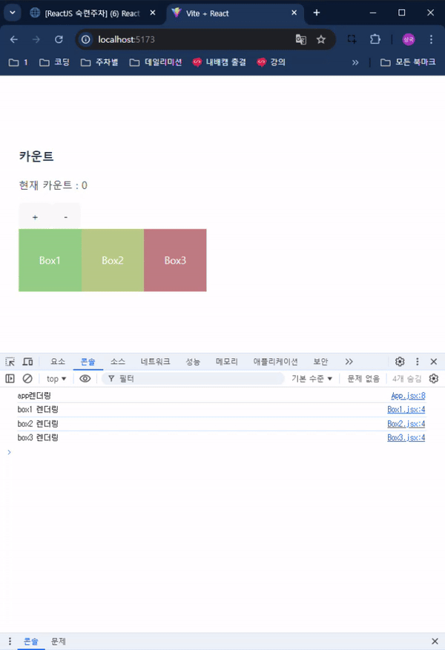Bookmark this page with the star

coord(321,39)
